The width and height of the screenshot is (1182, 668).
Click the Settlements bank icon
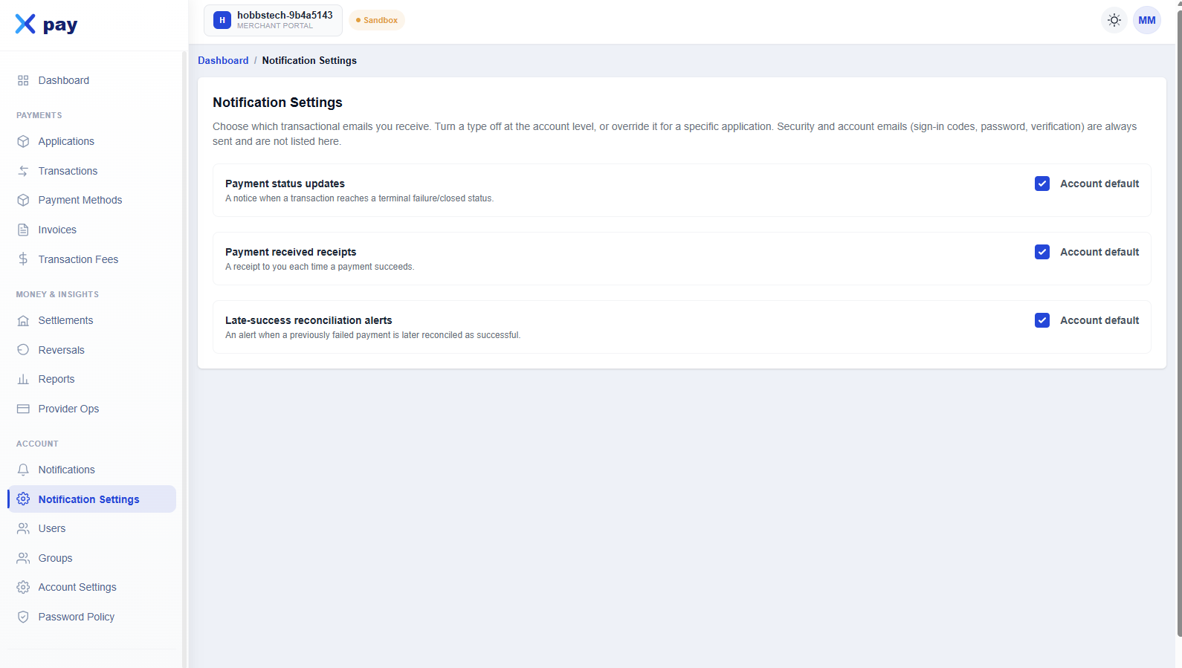point(23,320)
